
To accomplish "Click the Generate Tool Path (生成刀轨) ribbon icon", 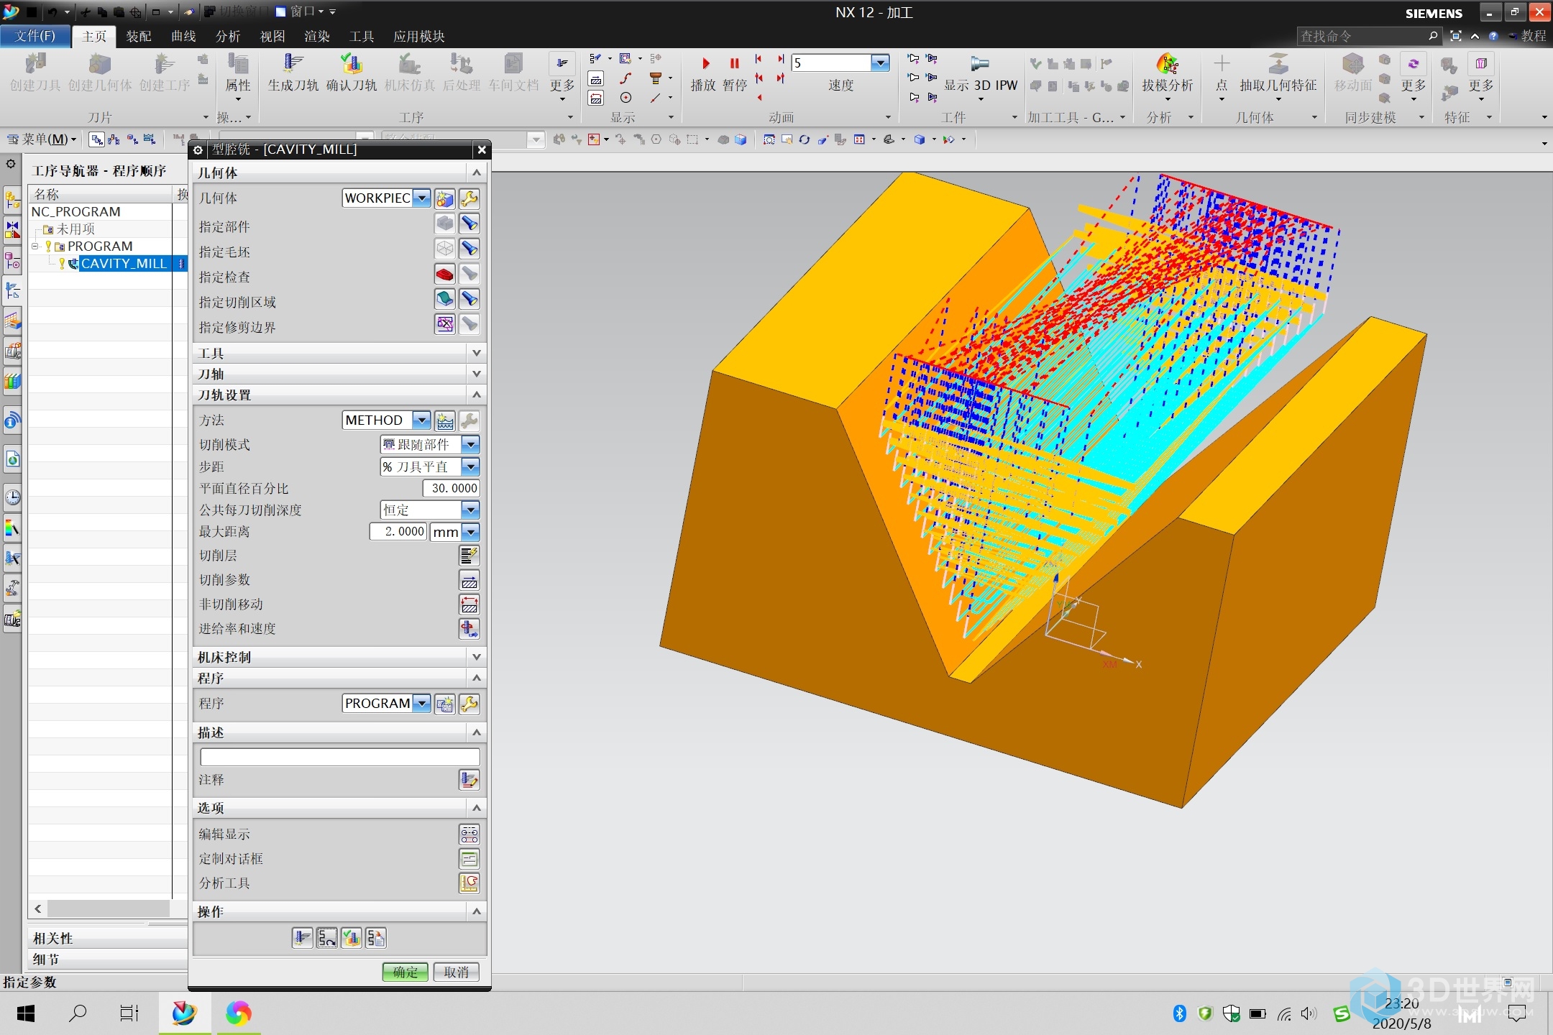I will click(293, 65).
